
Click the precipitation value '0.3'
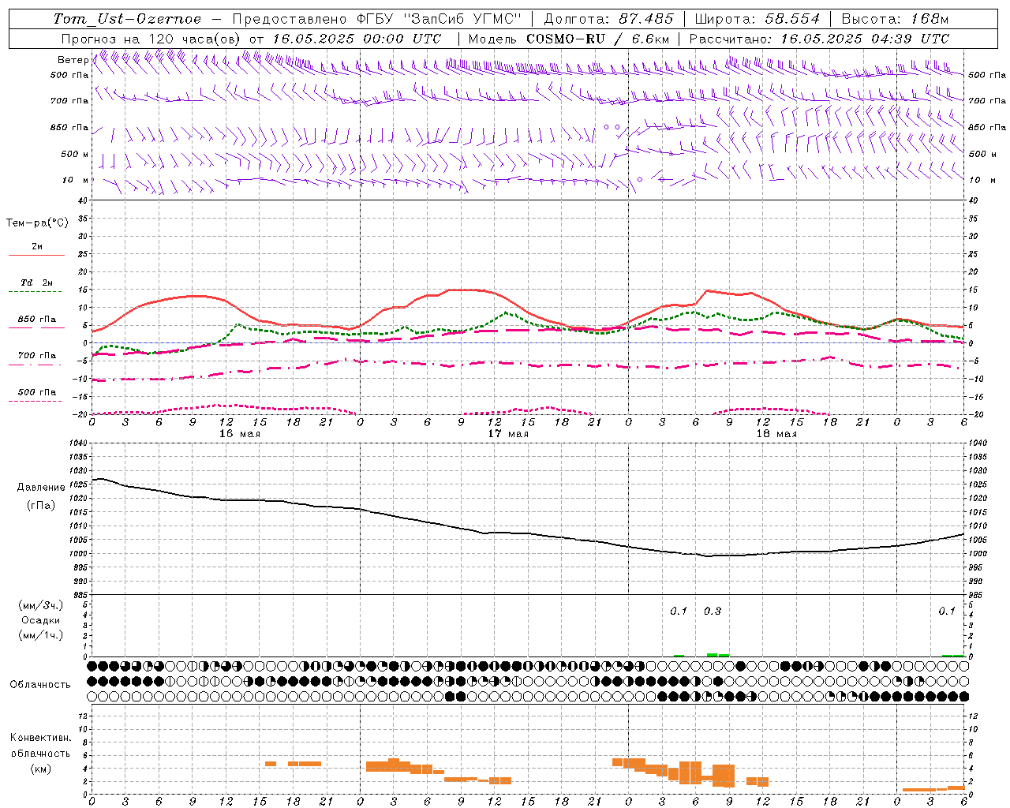712,611
